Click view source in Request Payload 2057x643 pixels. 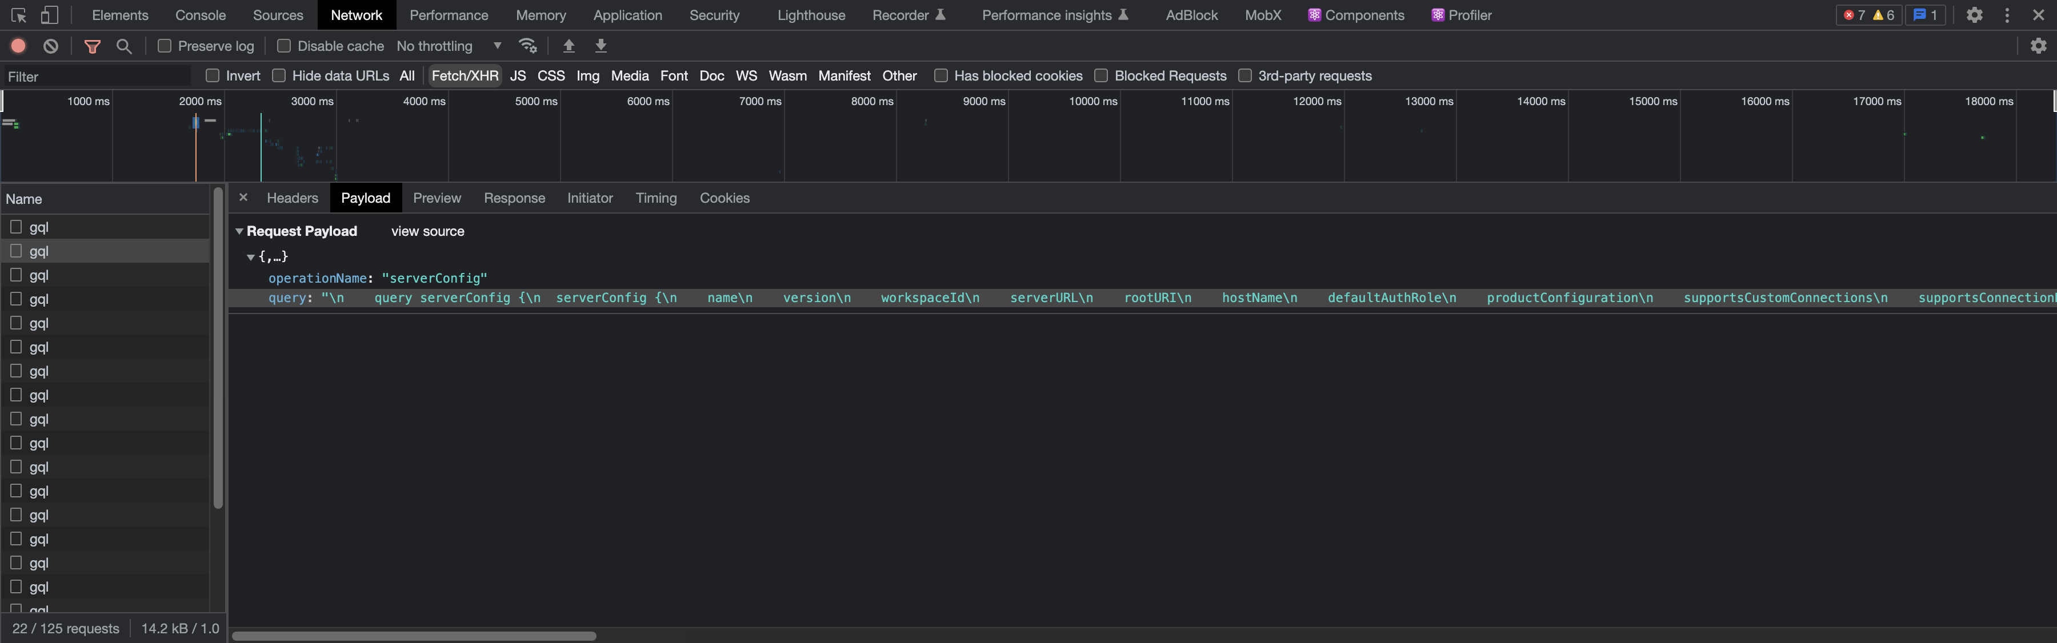tap(427, 231)
